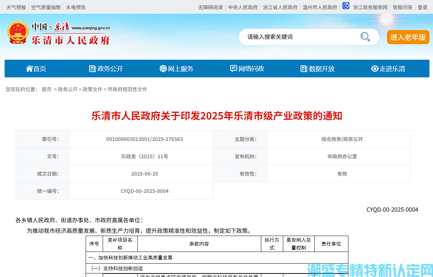Screen dimensions: 433x277
Task: Click the national emblem logo
Action: tap(18, 33)
